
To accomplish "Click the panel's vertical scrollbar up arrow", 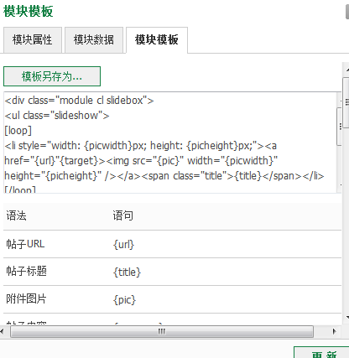I will [x=347, y=70].
